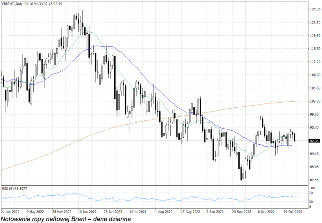Select the current price tag 92.34
The width and height of the screenshot is (322, 223).
[x=314, y=141]
